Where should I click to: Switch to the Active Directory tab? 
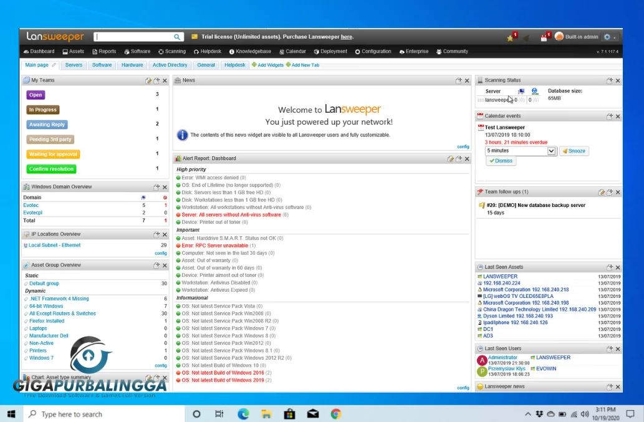click(170, 64)
